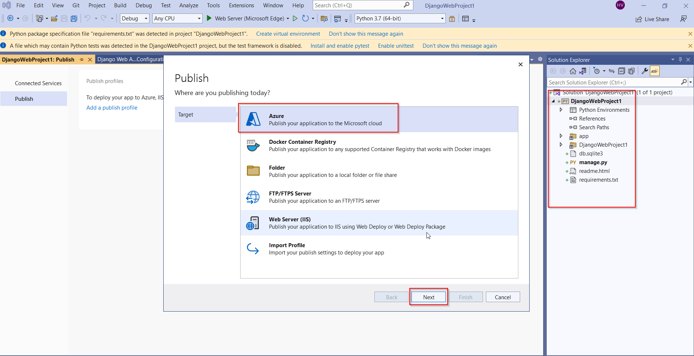Viewport: 694px width, 356px height.
Task: Select the FTP/FTPS Server publish target
Action: (x=379, y=197)
